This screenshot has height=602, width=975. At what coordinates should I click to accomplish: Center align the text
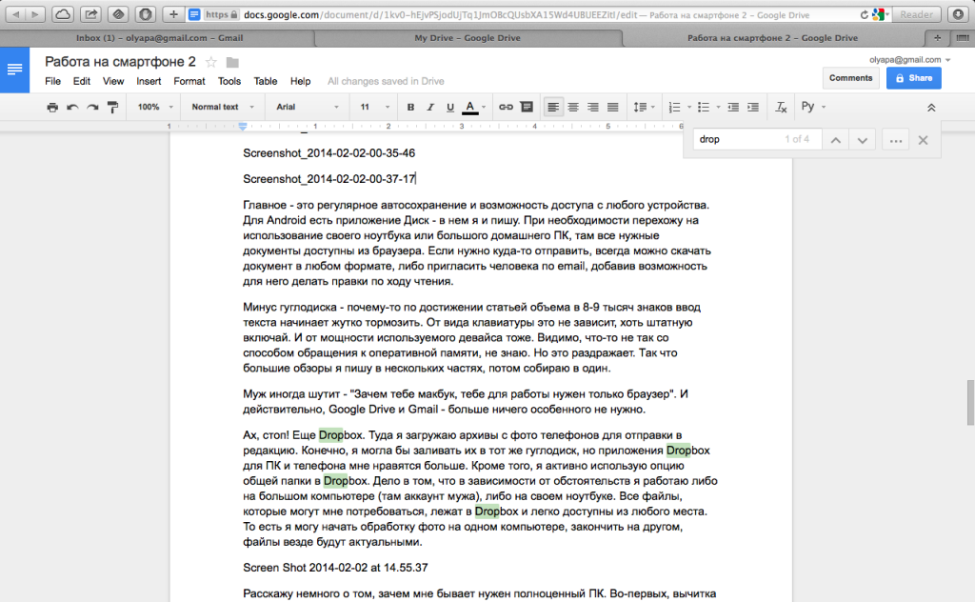tap(572, 107)
